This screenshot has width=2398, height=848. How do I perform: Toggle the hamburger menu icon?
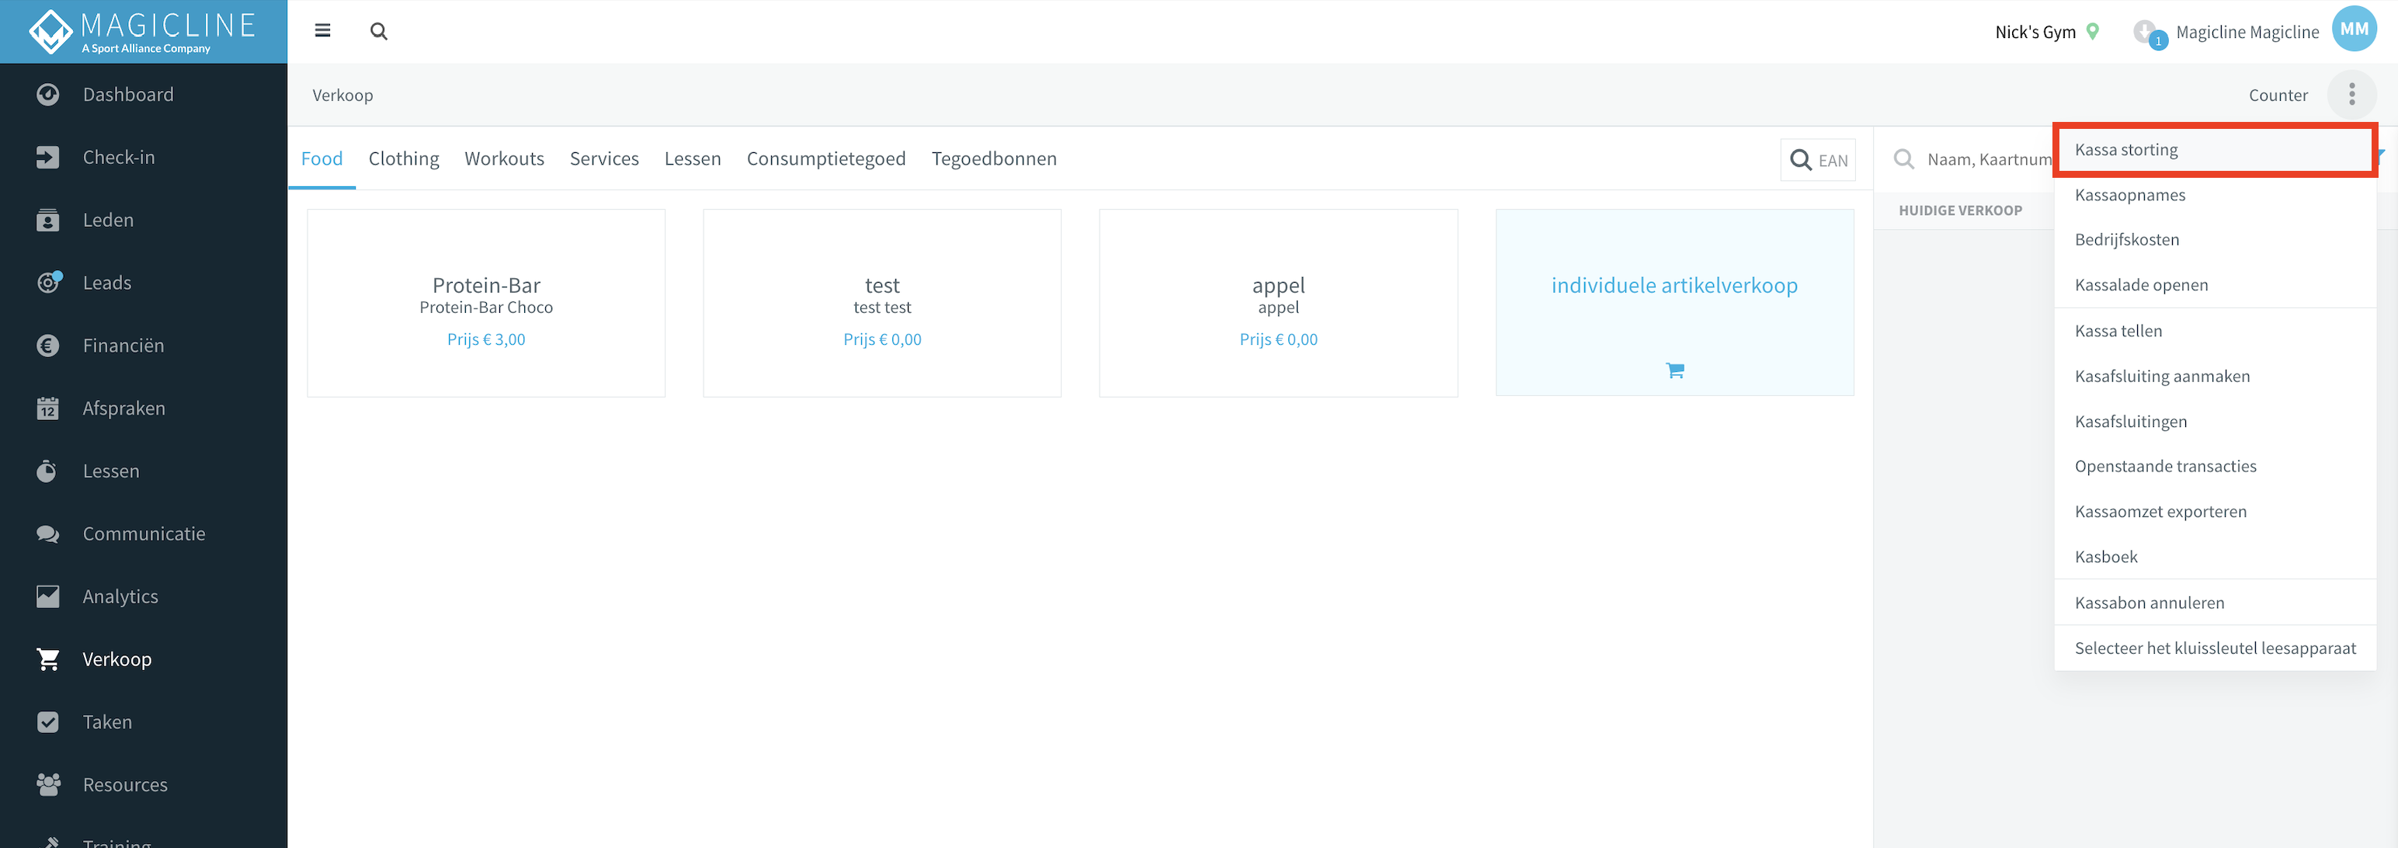pos(323,31)
